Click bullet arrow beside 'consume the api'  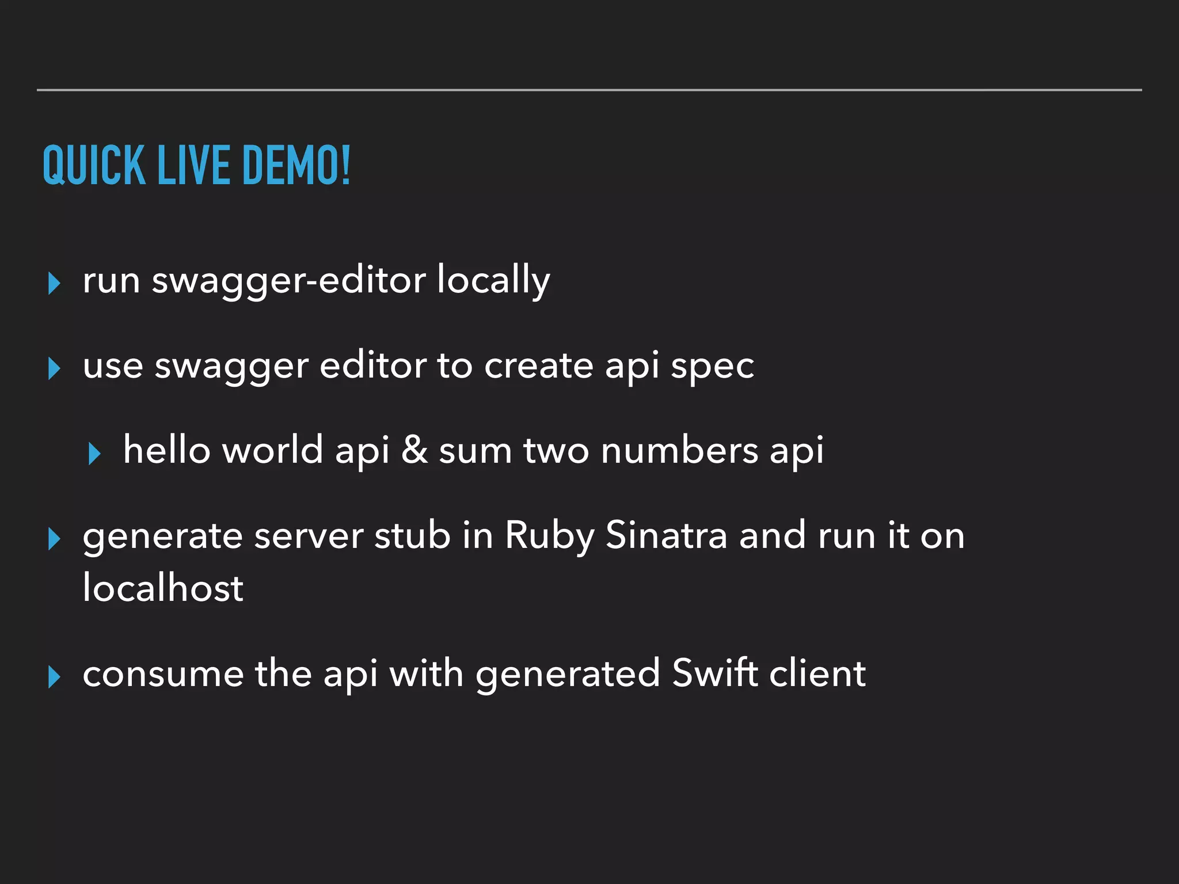55,677
